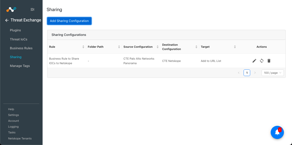Screen dimensions: 292x145
Task: Click Add Sharing Configuration button
Action: coord(69,21)
